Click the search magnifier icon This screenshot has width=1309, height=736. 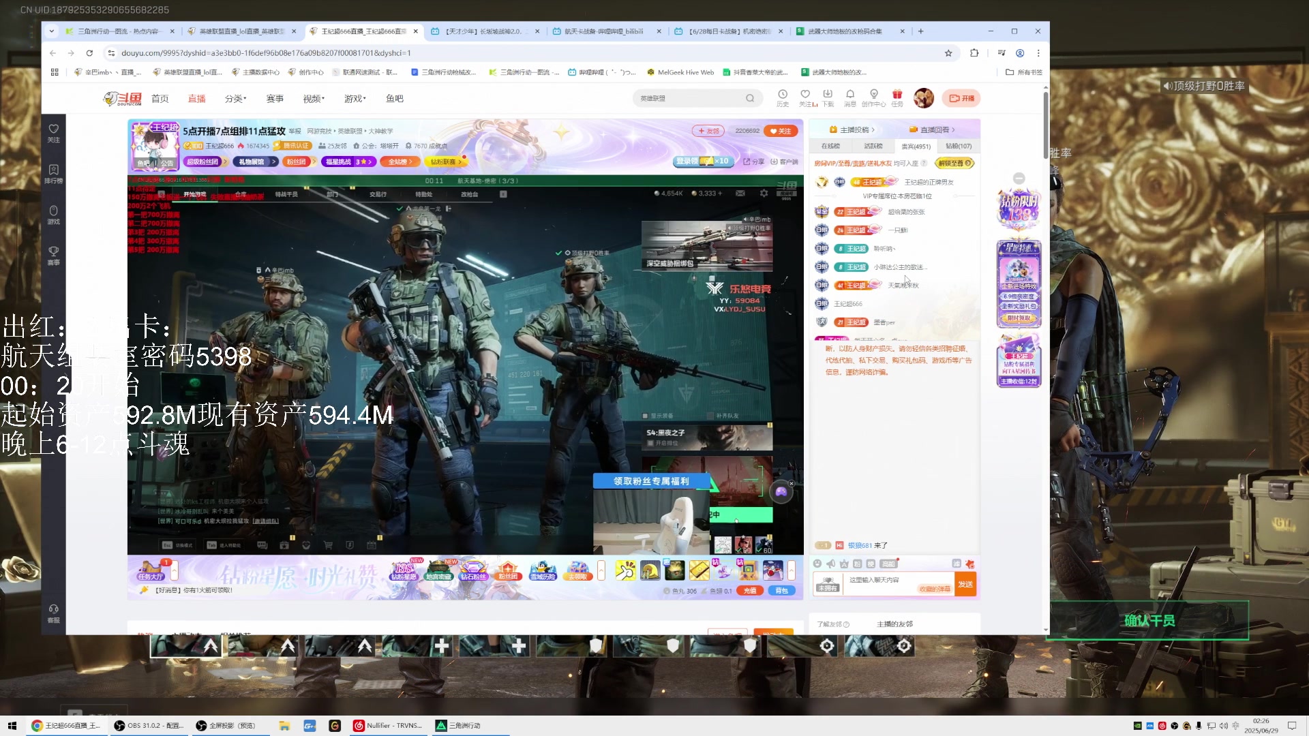750,98
